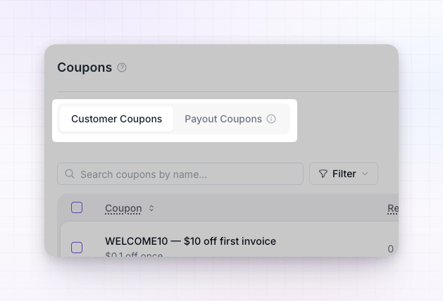Viewport: 443px width, 301px height.
Task: Expand the Filter dropdown chevron
Action: tap(365, 174)
